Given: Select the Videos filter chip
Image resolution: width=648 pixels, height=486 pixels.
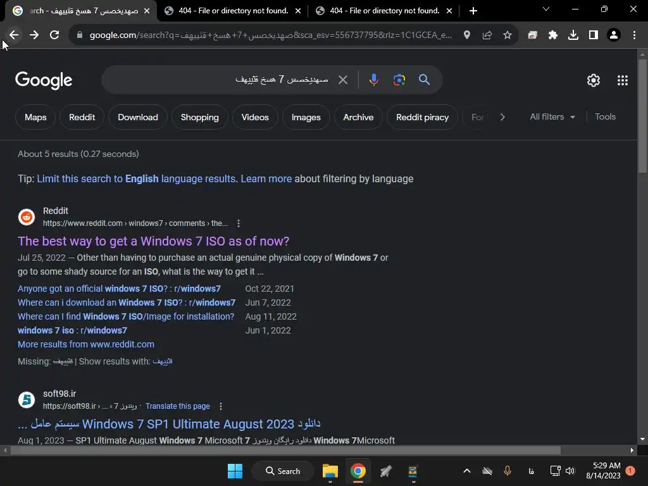Looking at the screenshot, I should coord(255,117).
